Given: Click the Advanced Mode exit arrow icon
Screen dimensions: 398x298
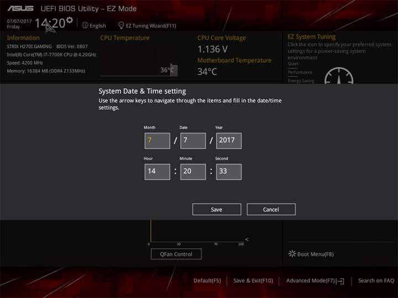Looking at the screenshot, I should click(341, 281).
